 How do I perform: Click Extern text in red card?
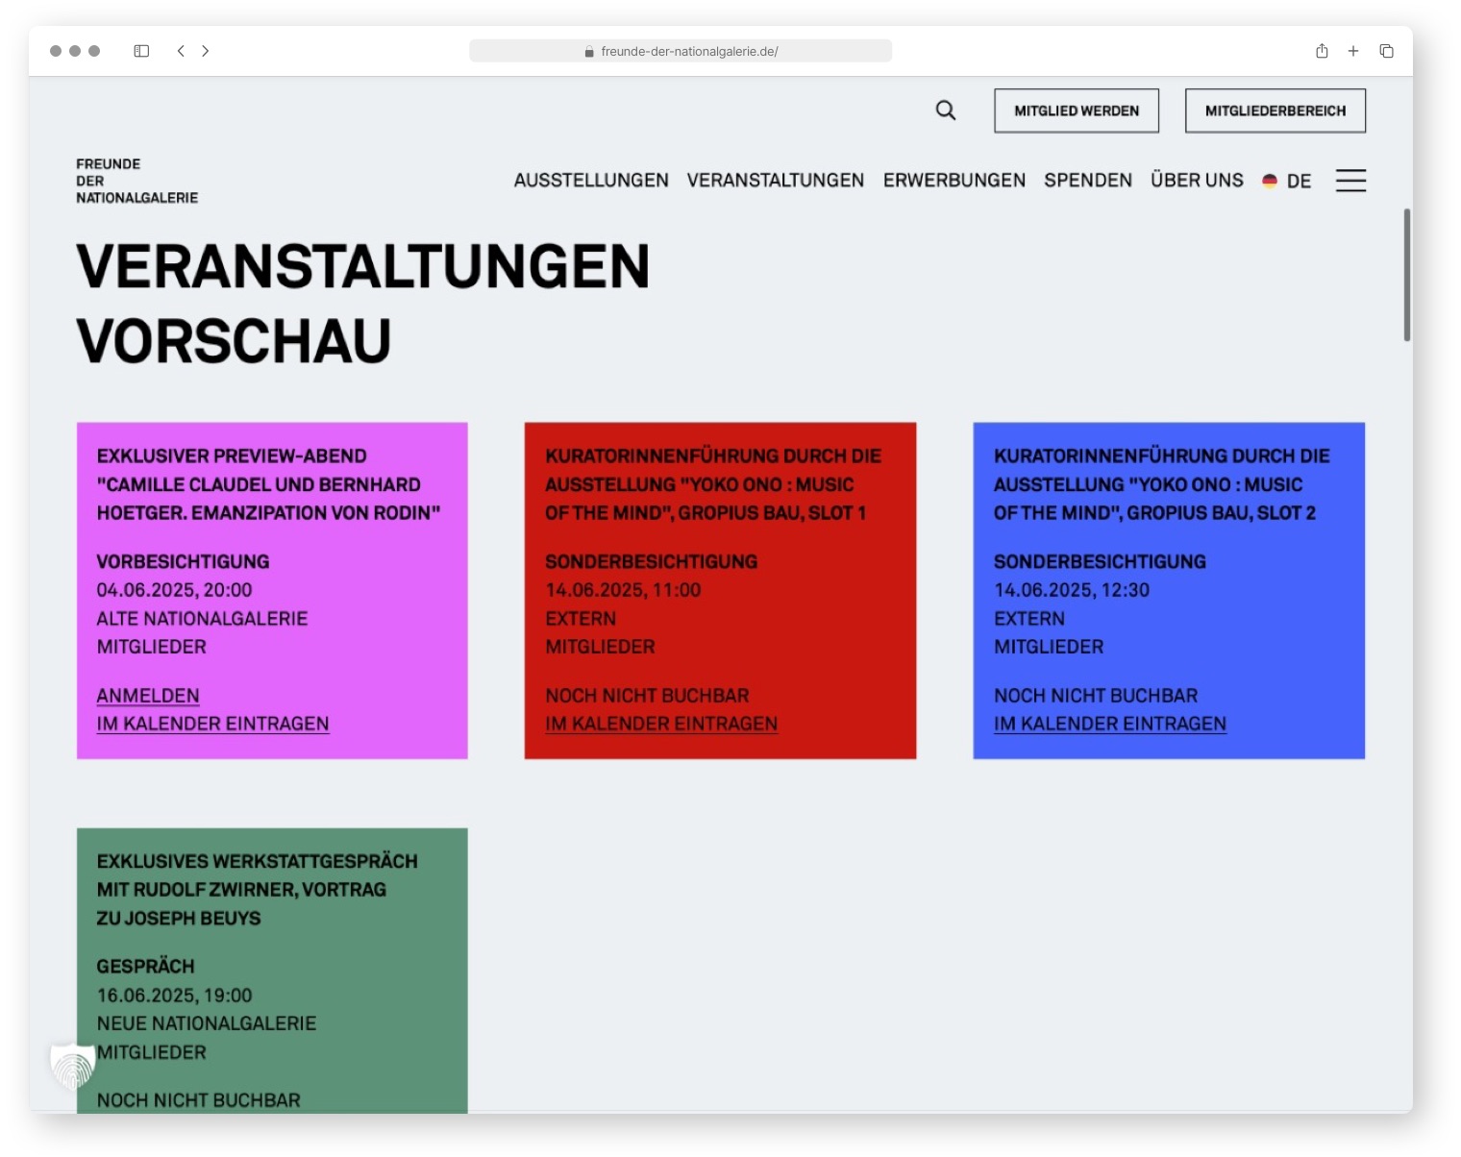click(x=581, y=619)
